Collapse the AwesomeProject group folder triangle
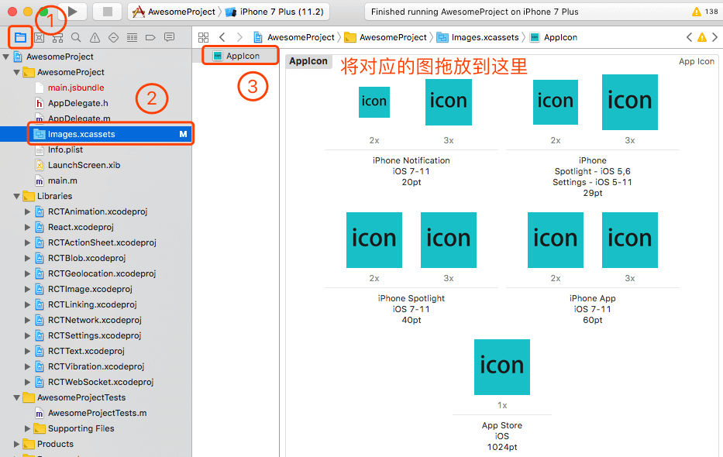The height and width of the screenshot is (457, 723). pyautogui.click(x=16, y=72)
